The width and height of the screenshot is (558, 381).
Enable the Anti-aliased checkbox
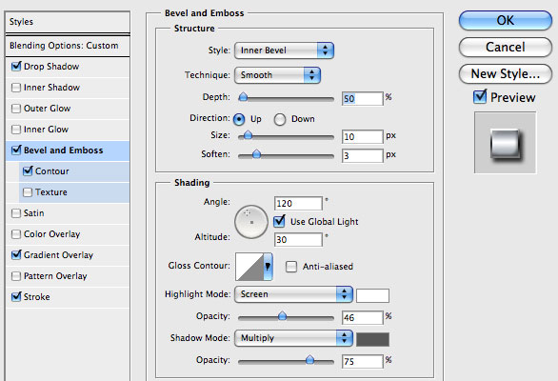[291, 267]
